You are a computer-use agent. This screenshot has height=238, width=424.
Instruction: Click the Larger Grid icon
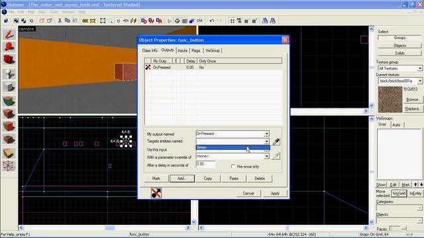(x=254, y=20)
